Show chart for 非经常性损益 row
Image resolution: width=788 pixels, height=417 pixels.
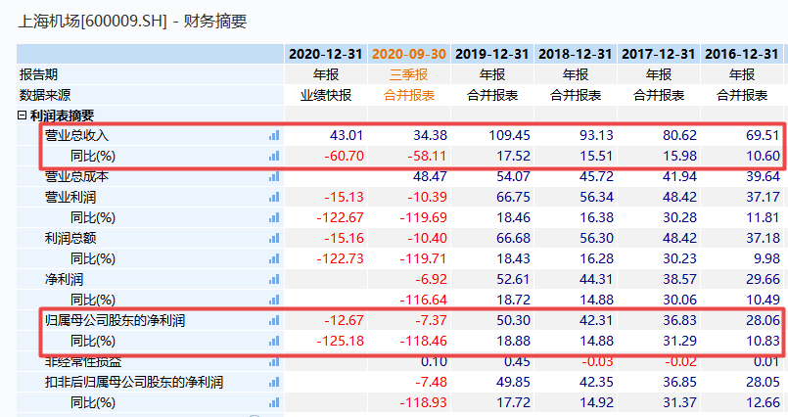tap(274, 361)
